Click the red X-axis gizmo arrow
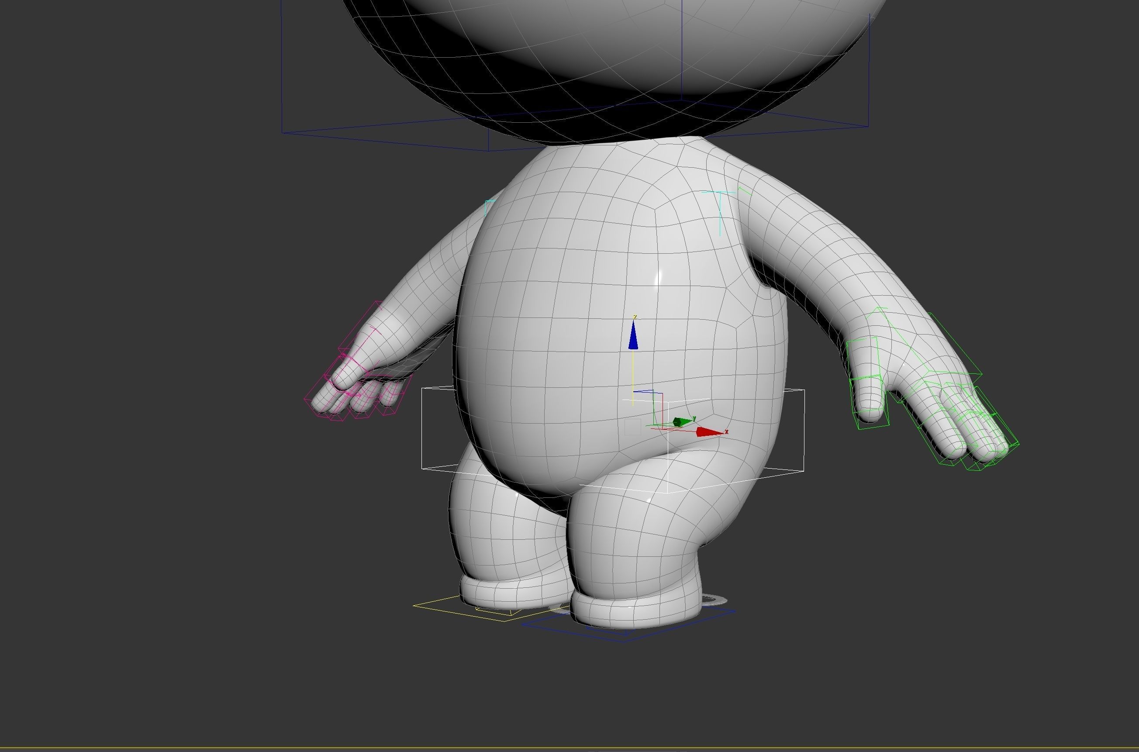The width and height of the screenshot is (1139, 752). (709, 432)
